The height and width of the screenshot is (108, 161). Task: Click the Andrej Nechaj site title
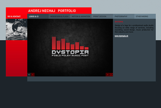click(41, 11)
